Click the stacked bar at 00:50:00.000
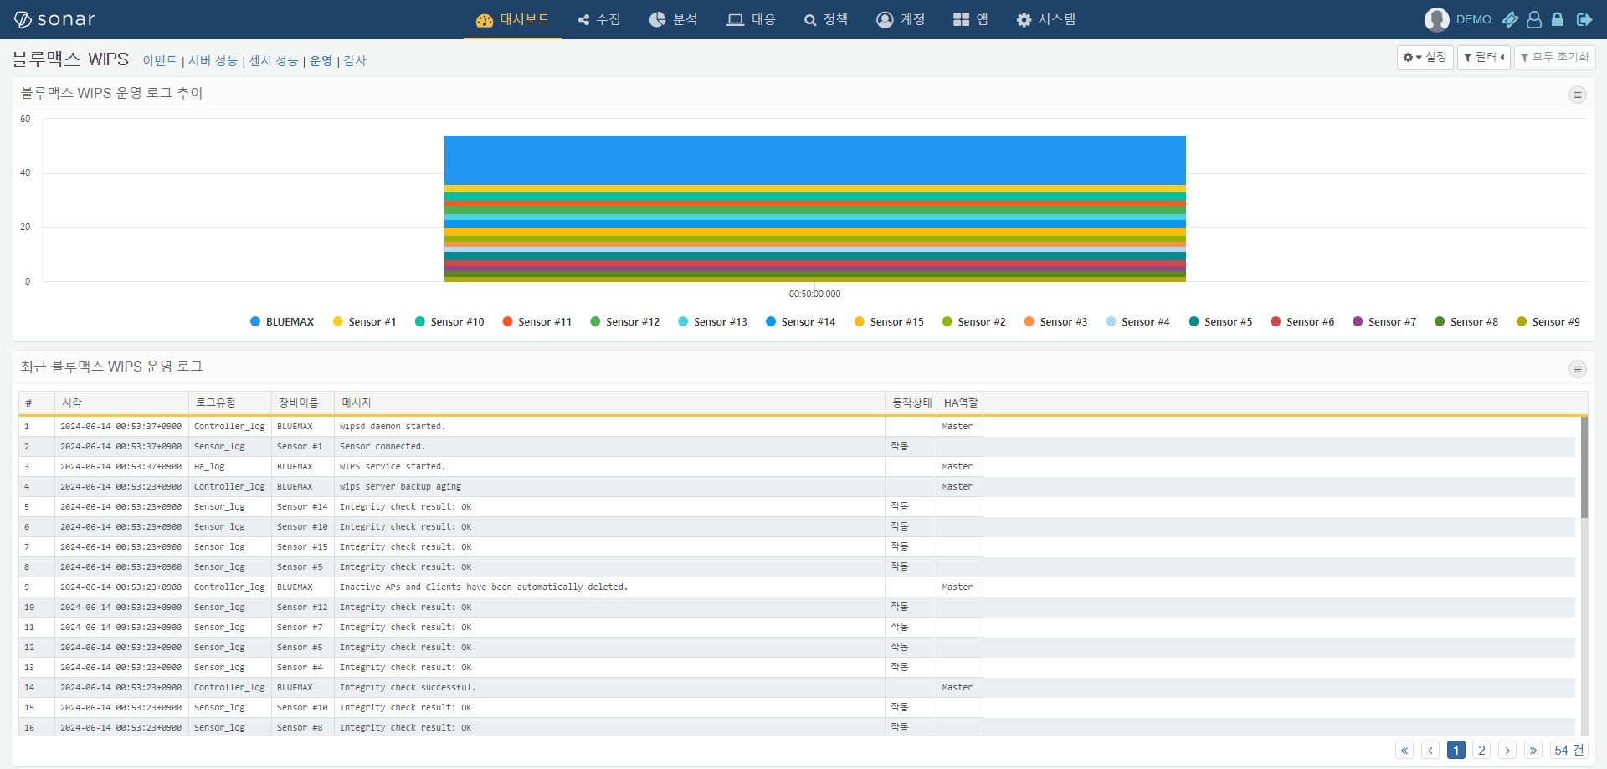The height and width of the screenshot is (769, 1607). [814, 208]
